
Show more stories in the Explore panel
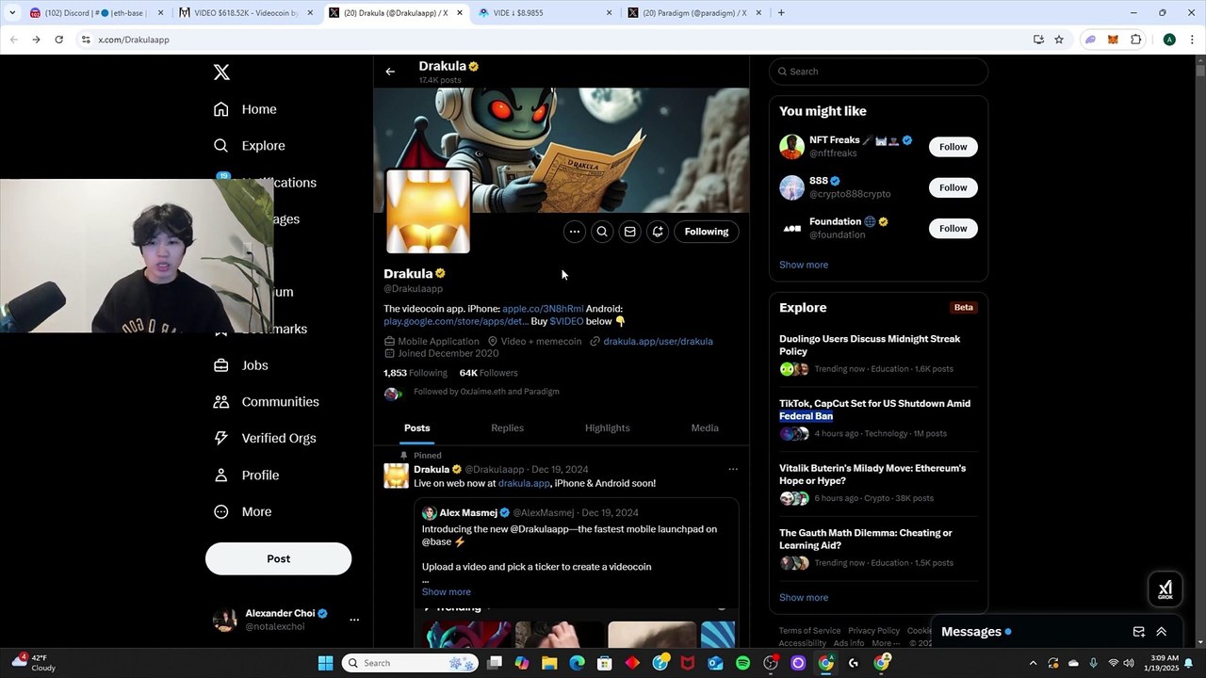tap(804, 598)
